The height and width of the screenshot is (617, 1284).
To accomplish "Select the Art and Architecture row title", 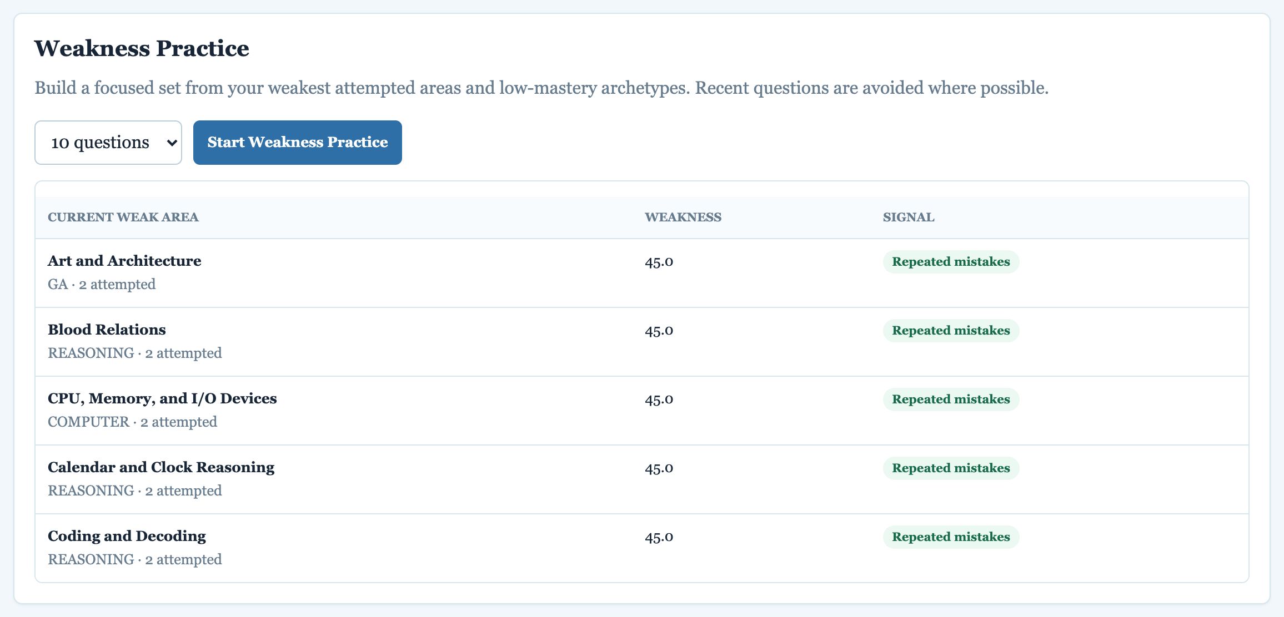I will (x=124, y=261).
